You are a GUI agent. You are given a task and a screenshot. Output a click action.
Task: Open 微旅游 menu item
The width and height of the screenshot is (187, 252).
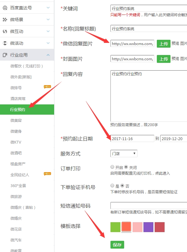[x=16, y=197]
